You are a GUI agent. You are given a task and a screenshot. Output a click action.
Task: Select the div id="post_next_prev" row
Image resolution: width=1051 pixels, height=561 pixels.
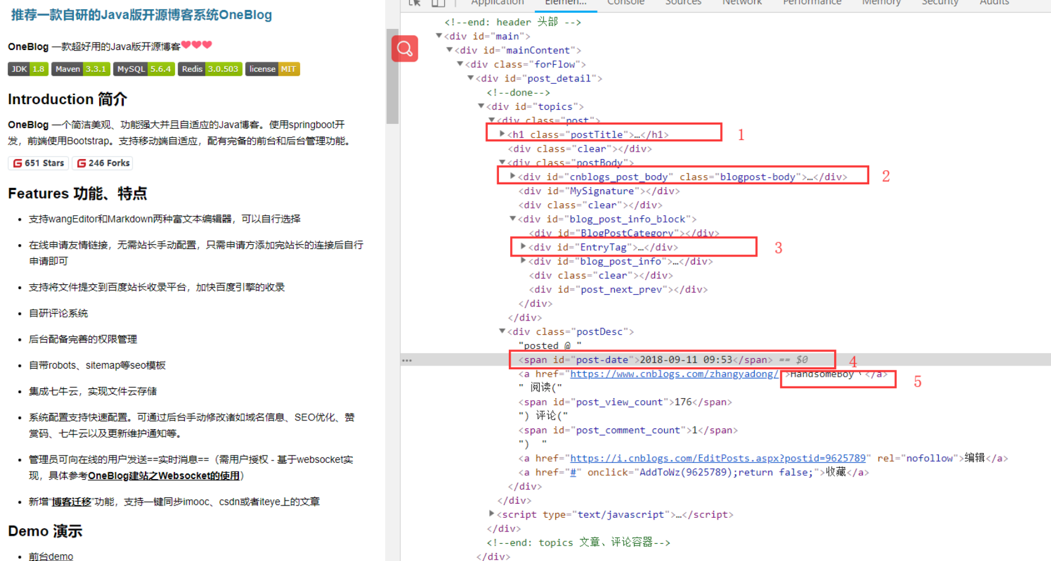point(618,289)
